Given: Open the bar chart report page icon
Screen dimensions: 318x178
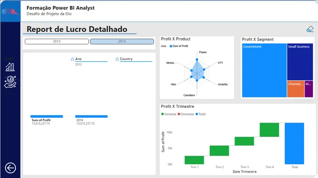Looking at the screenshot, I should [10, 67].
